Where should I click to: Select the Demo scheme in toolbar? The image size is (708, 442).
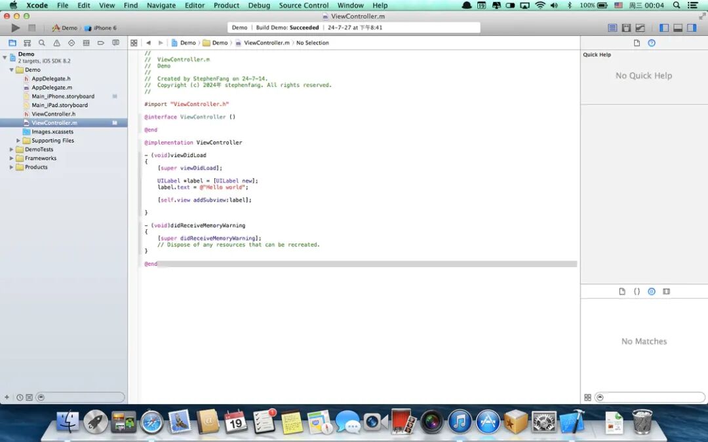[x=64, y=28]
